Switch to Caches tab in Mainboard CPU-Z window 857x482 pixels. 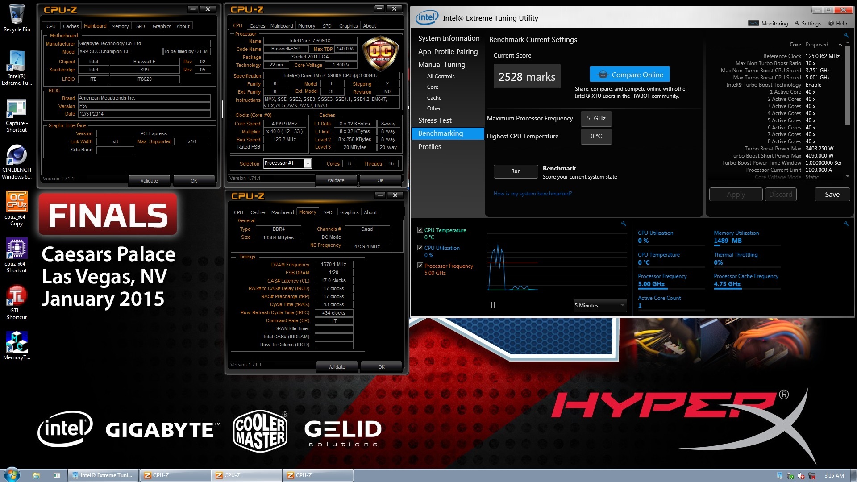(x=71, y=26)
